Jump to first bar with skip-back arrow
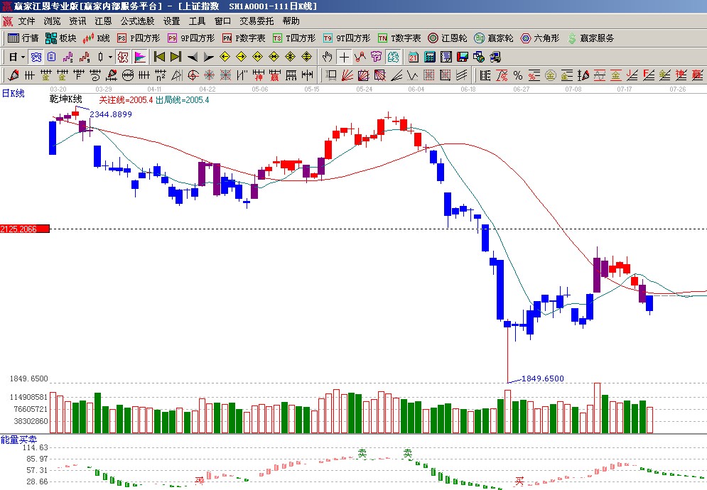Viewport: 707px width, 490px height. [x=159, y=57]
